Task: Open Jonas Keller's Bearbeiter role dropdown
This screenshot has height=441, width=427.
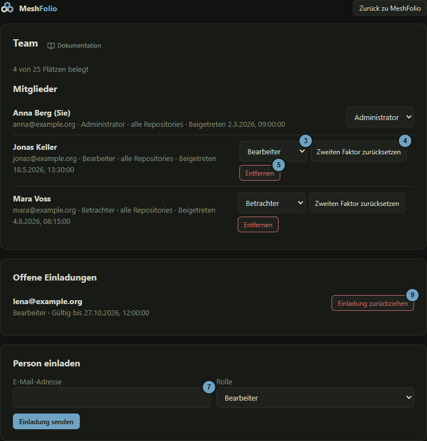Action: 273,151
